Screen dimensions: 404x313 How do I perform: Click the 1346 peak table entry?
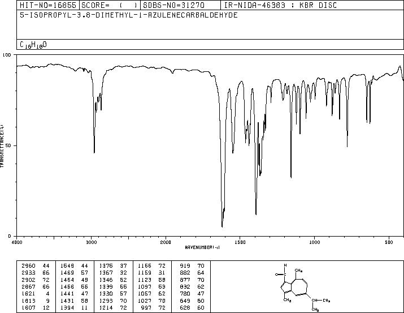(113, 280)
